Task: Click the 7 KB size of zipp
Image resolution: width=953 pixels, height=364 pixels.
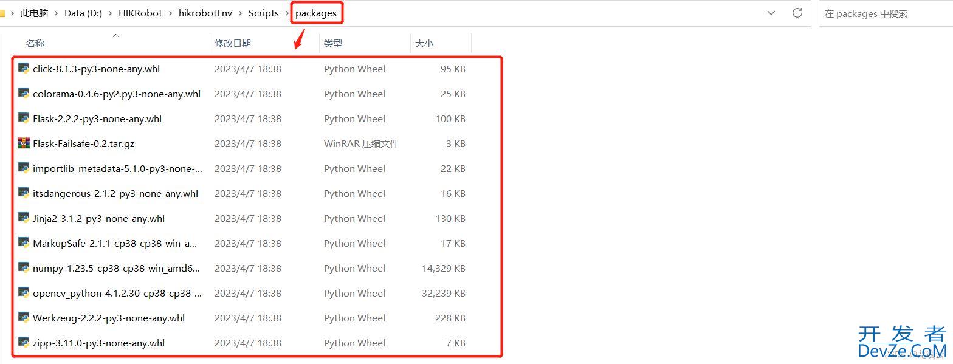Action: pyautogui.click(x=456, y=343)
